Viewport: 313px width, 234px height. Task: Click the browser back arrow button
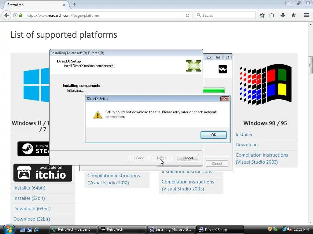pyautogui.click(x=6, y=15)
